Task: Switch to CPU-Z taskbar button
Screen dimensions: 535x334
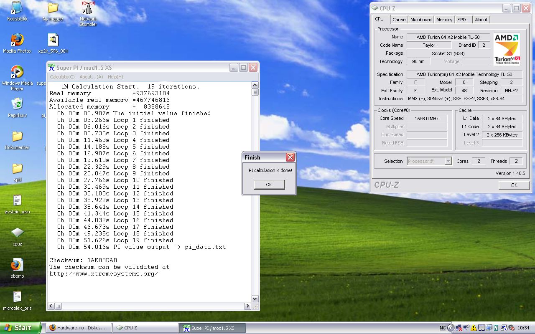Action: tap(146, 328)
